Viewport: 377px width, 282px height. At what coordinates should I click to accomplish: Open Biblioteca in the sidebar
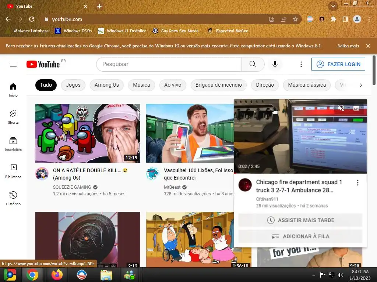(13, 171)
